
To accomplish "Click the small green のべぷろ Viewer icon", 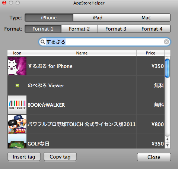I will [x=17, y=85].
